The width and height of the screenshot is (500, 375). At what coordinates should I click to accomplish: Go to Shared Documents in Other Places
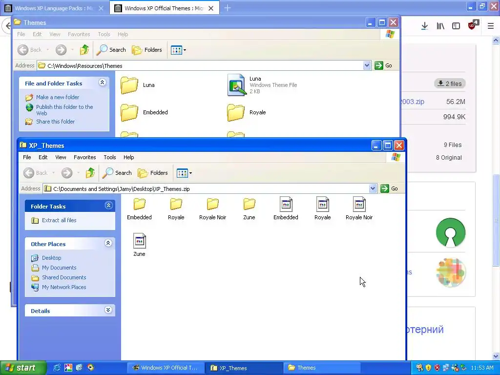tap(59, 277)
